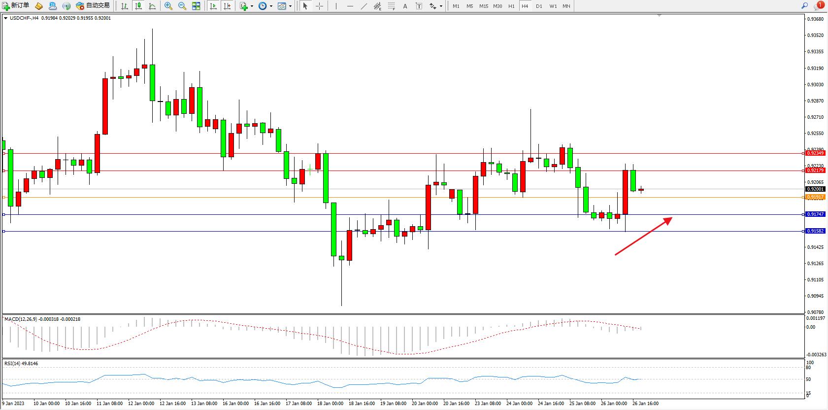Image resolution: width=828 pixels, height=410 pixels.
Task: Toggle the chart auto-scroll button
Action: pyautogui.click(x=213, y=6)
